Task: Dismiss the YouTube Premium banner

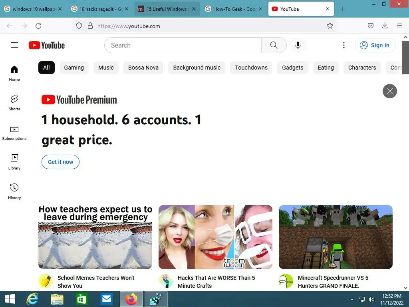Action: 390,91
